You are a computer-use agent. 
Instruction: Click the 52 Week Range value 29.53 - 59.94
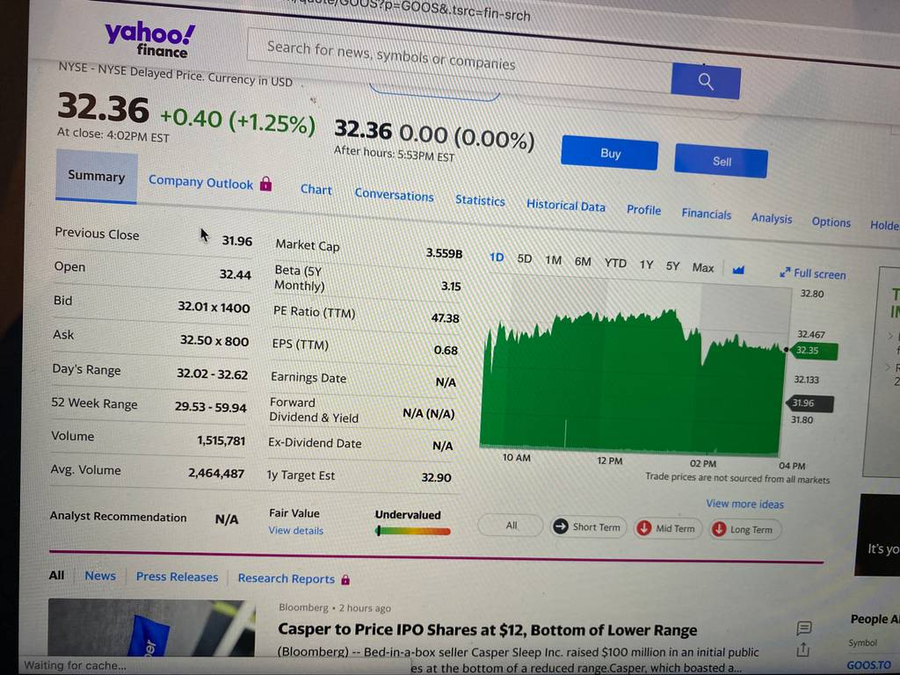click(211, 407)
